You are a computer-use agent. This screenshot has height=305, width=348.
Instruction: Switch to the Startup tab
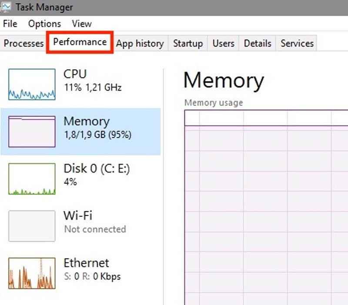tap(187, 43)
